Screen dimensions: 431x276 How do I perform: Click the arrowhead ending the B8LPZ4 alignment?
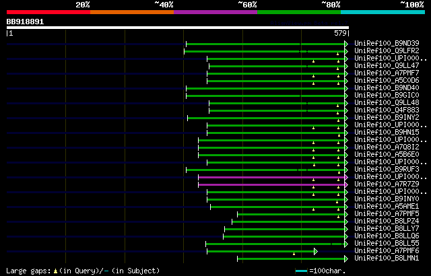click(x=346, y=222)
